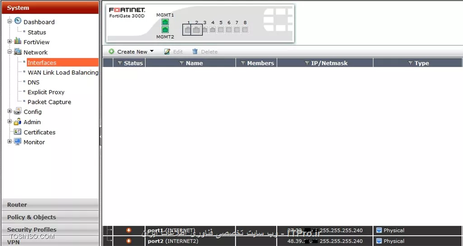Image resolution: width=463 pixels, height=246 pixels.
Task: Click port 2 on the FortiGate faceplate
Action: tap(197, 30)
